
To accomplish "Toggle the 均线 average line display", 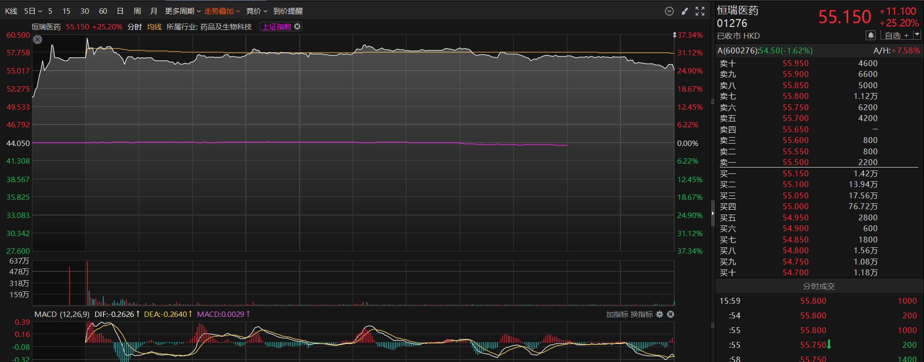I will [x=154, y=27].
